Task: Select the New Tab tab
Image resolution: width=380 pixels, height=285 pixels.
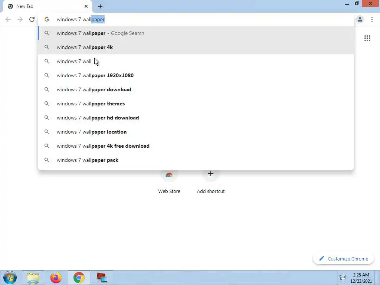Action: tap(47, 6)
